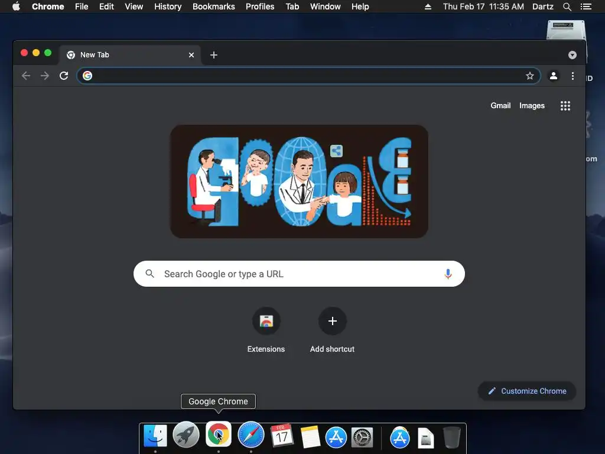Open a new tab with the plus button

pyautogui.click(x=214, y=55)
